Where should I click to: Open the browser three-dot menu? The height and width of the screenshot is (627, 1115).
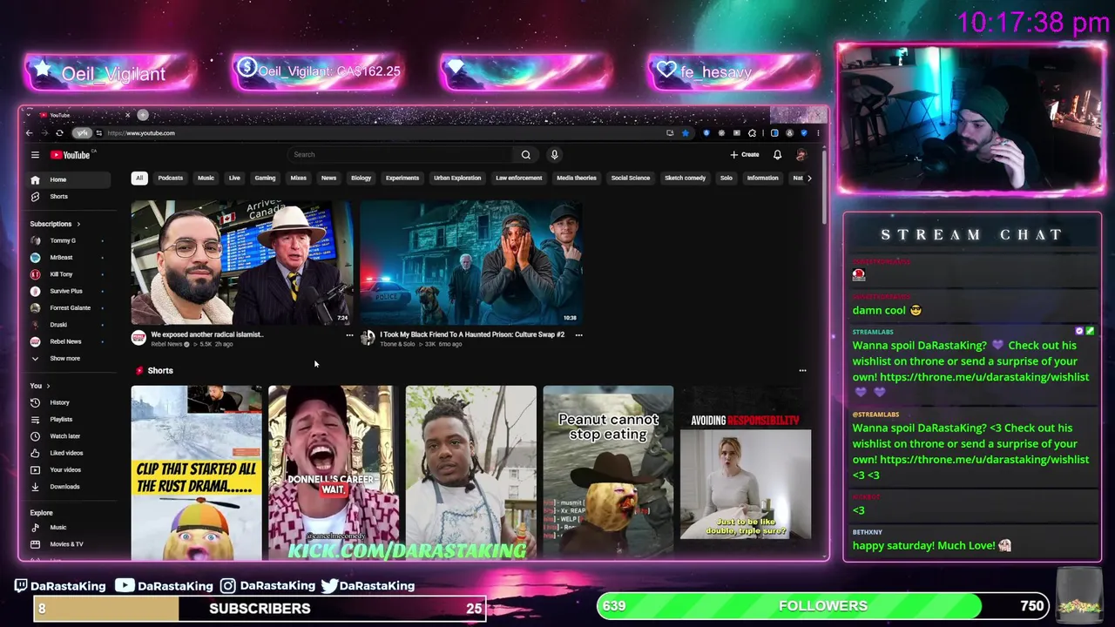(818, 133)
